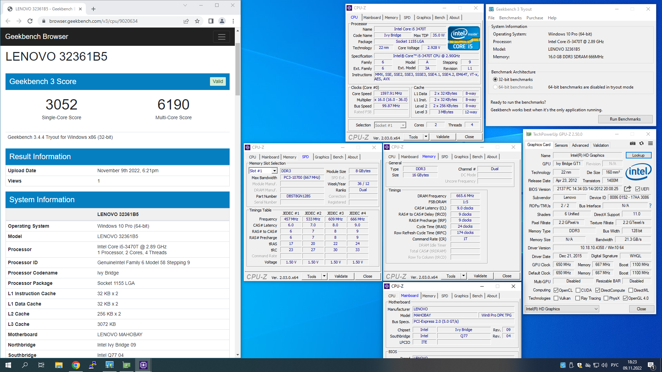Image resolution: width=662 pixels, height=372 pixels.
Task: Open the Windows Start menu
Action: pyautogui.click(x=8, y=365)
